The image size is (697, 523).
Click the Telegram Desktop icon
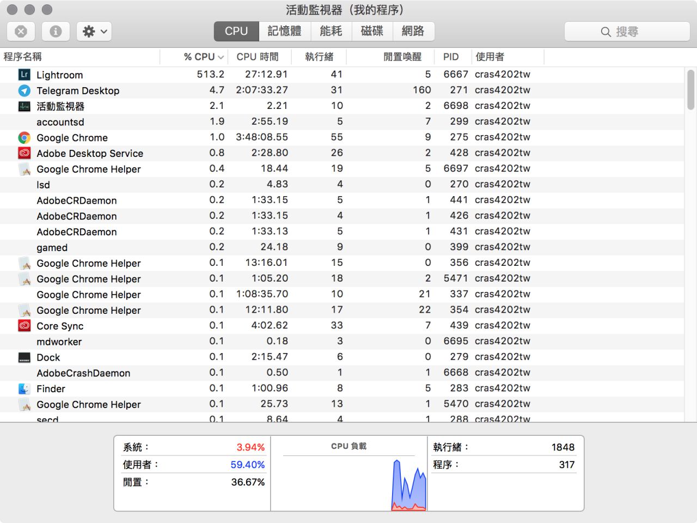[24, 90]
